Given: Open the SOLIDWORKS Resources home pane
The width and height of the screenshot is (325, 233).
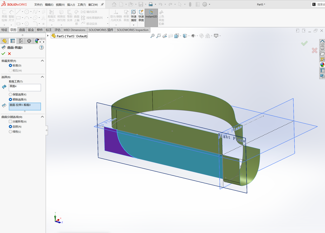Looking at the screenshot, I should (322, 42).
